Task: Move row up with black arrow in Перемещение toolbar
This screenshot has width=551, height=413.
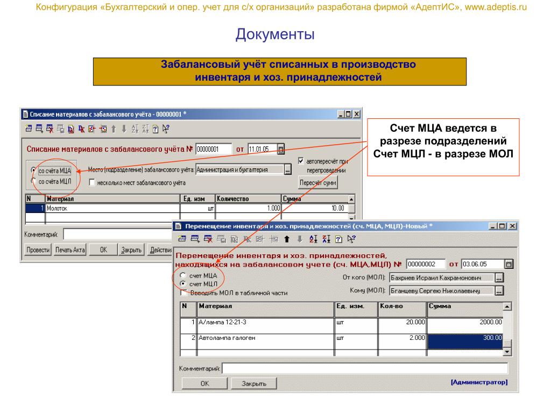Action: pyautogui.click(x=287, y=239)
